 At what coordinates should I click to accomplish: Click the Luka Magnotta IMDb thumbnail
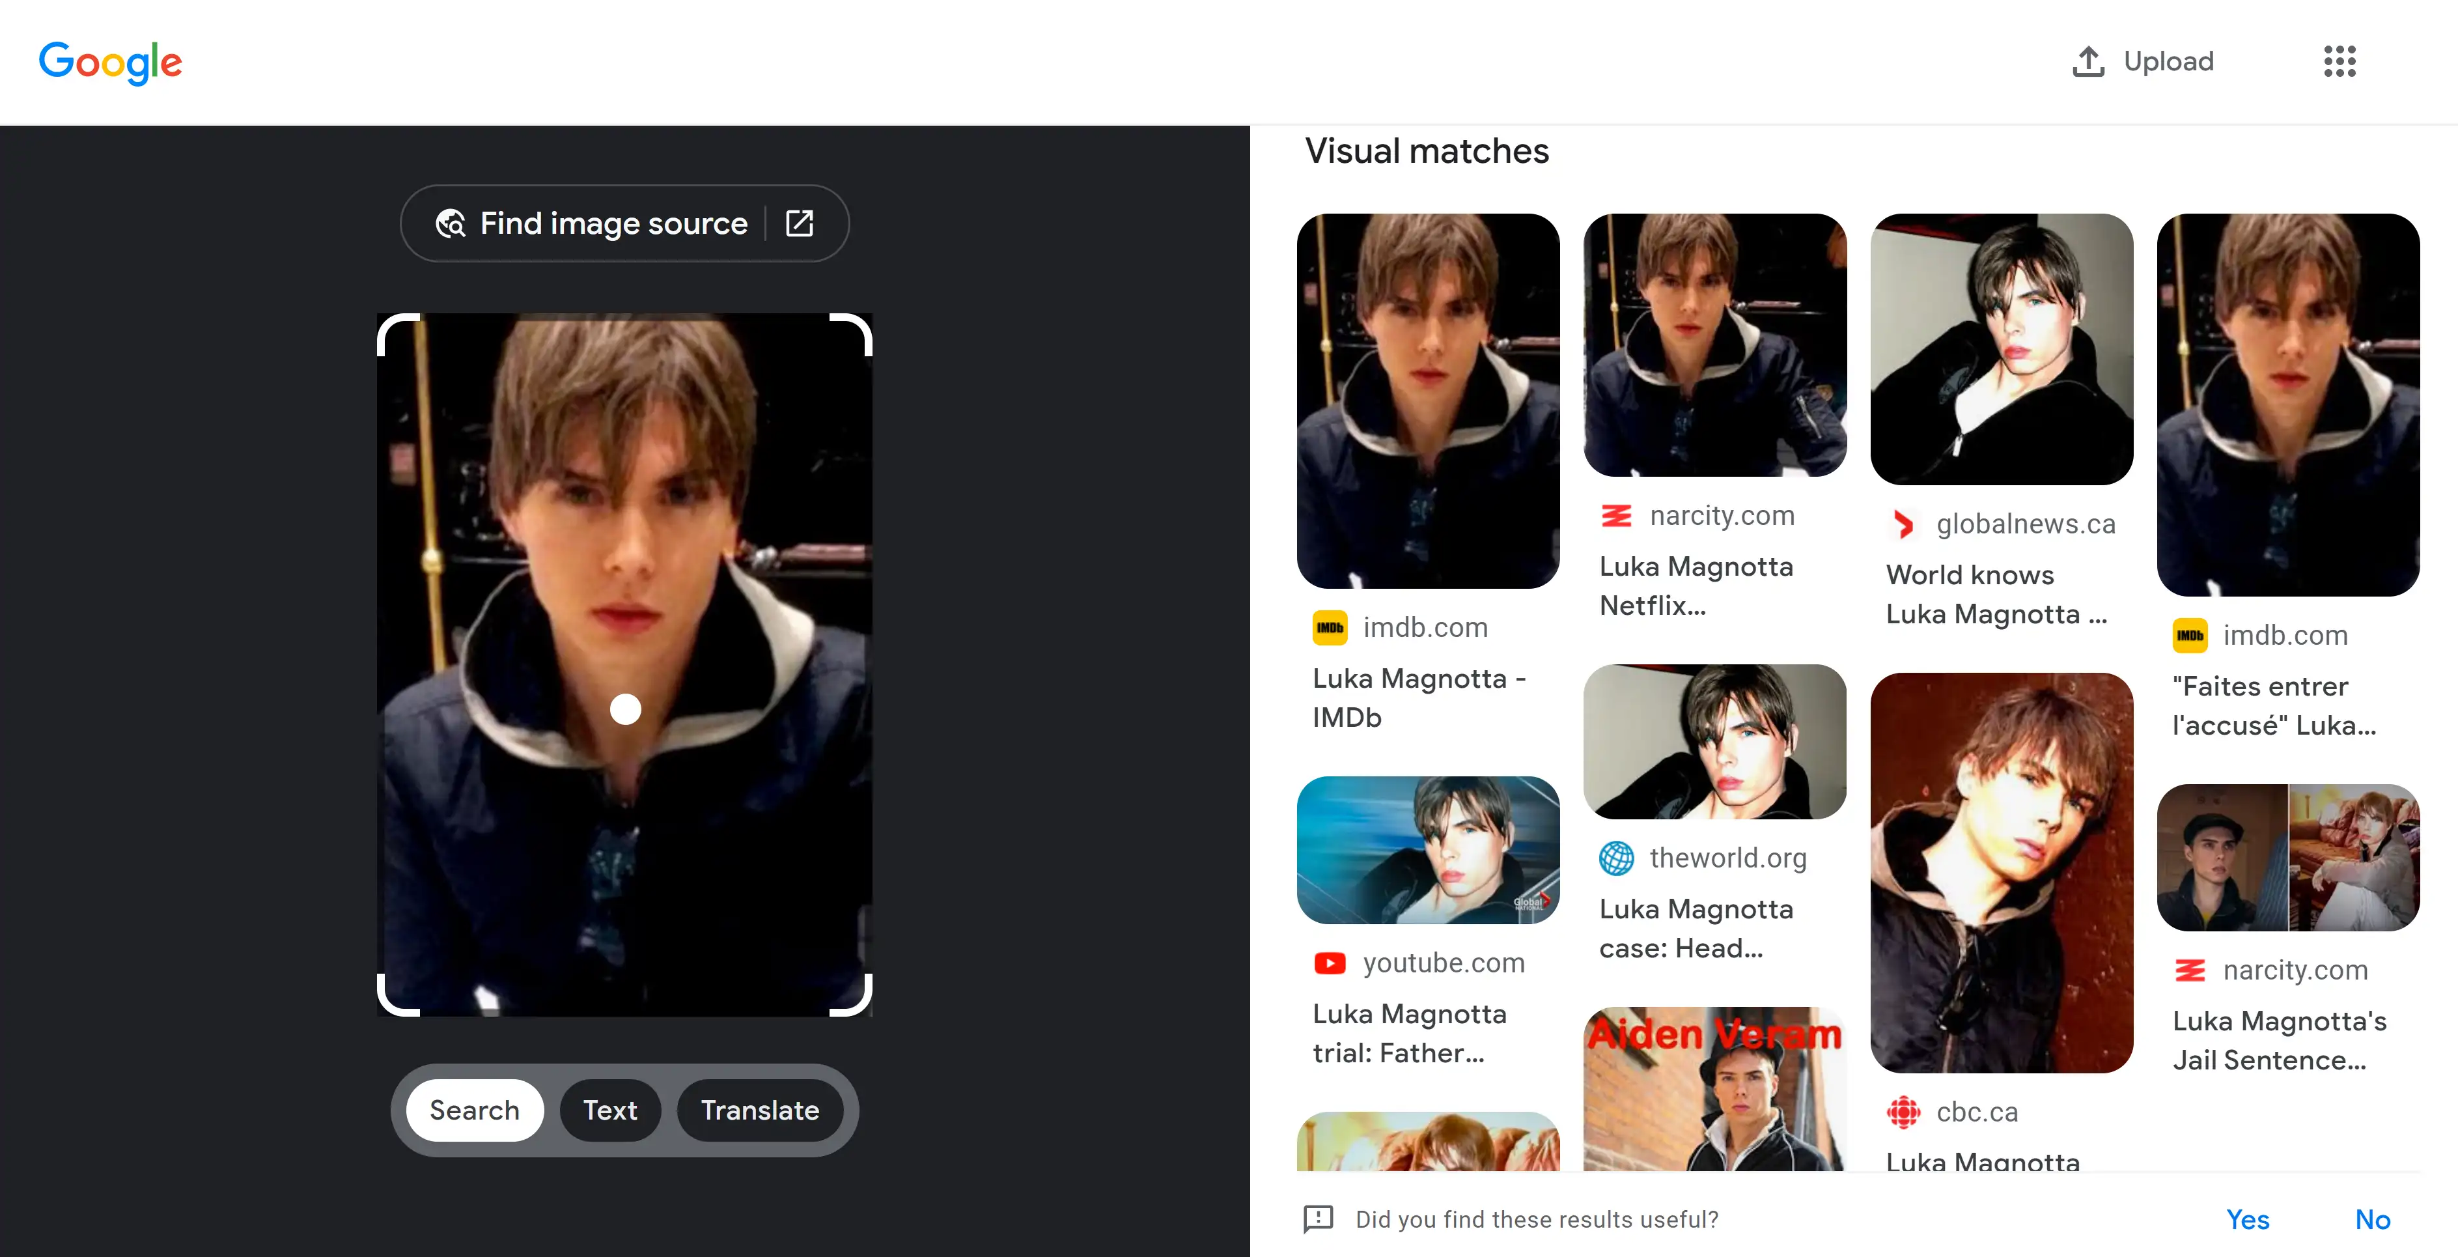(x=1428, y=401)
